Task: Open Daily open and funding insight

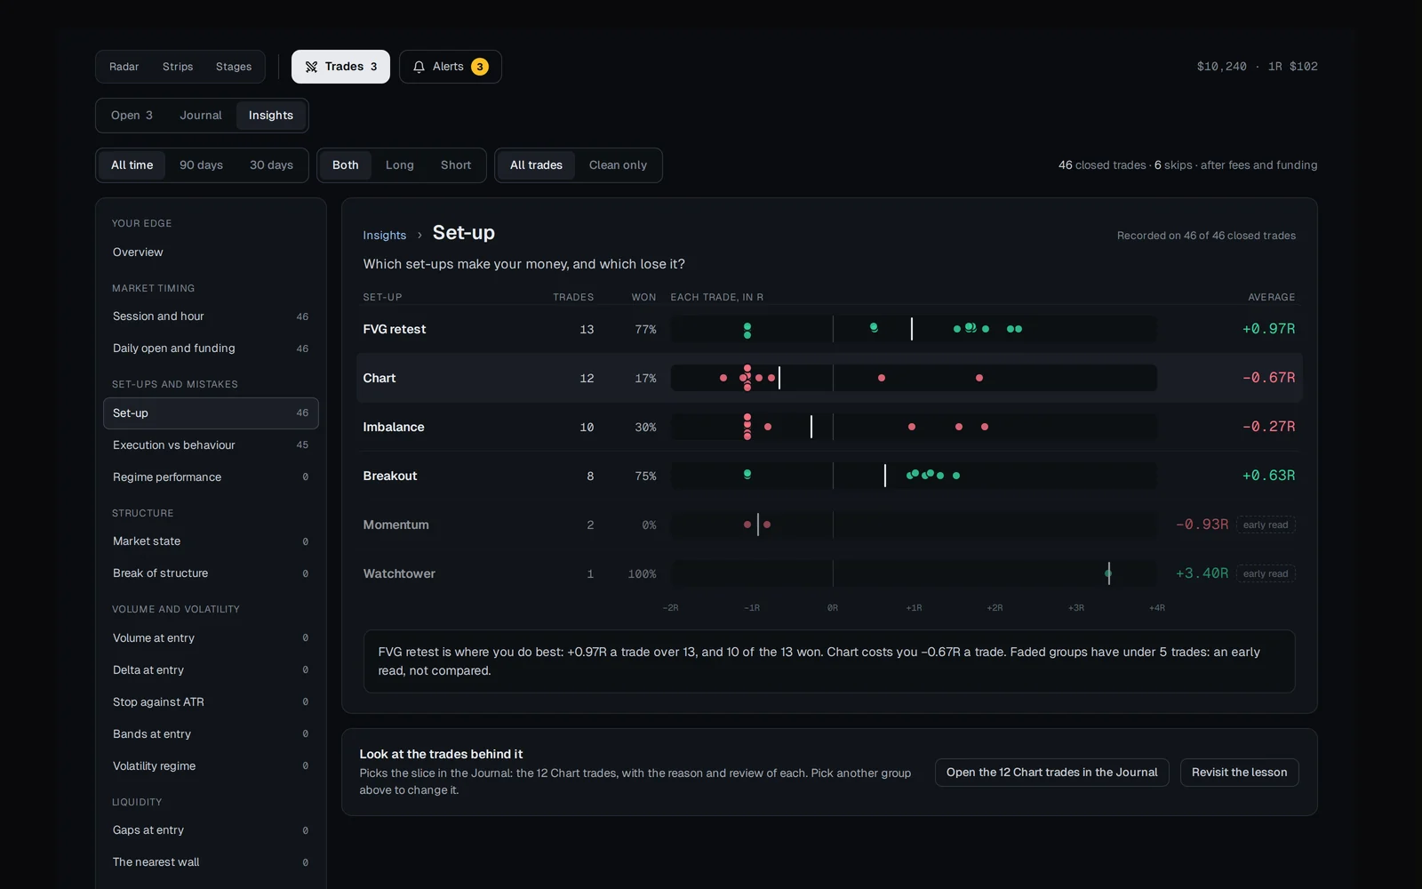Action: (211, 348)
